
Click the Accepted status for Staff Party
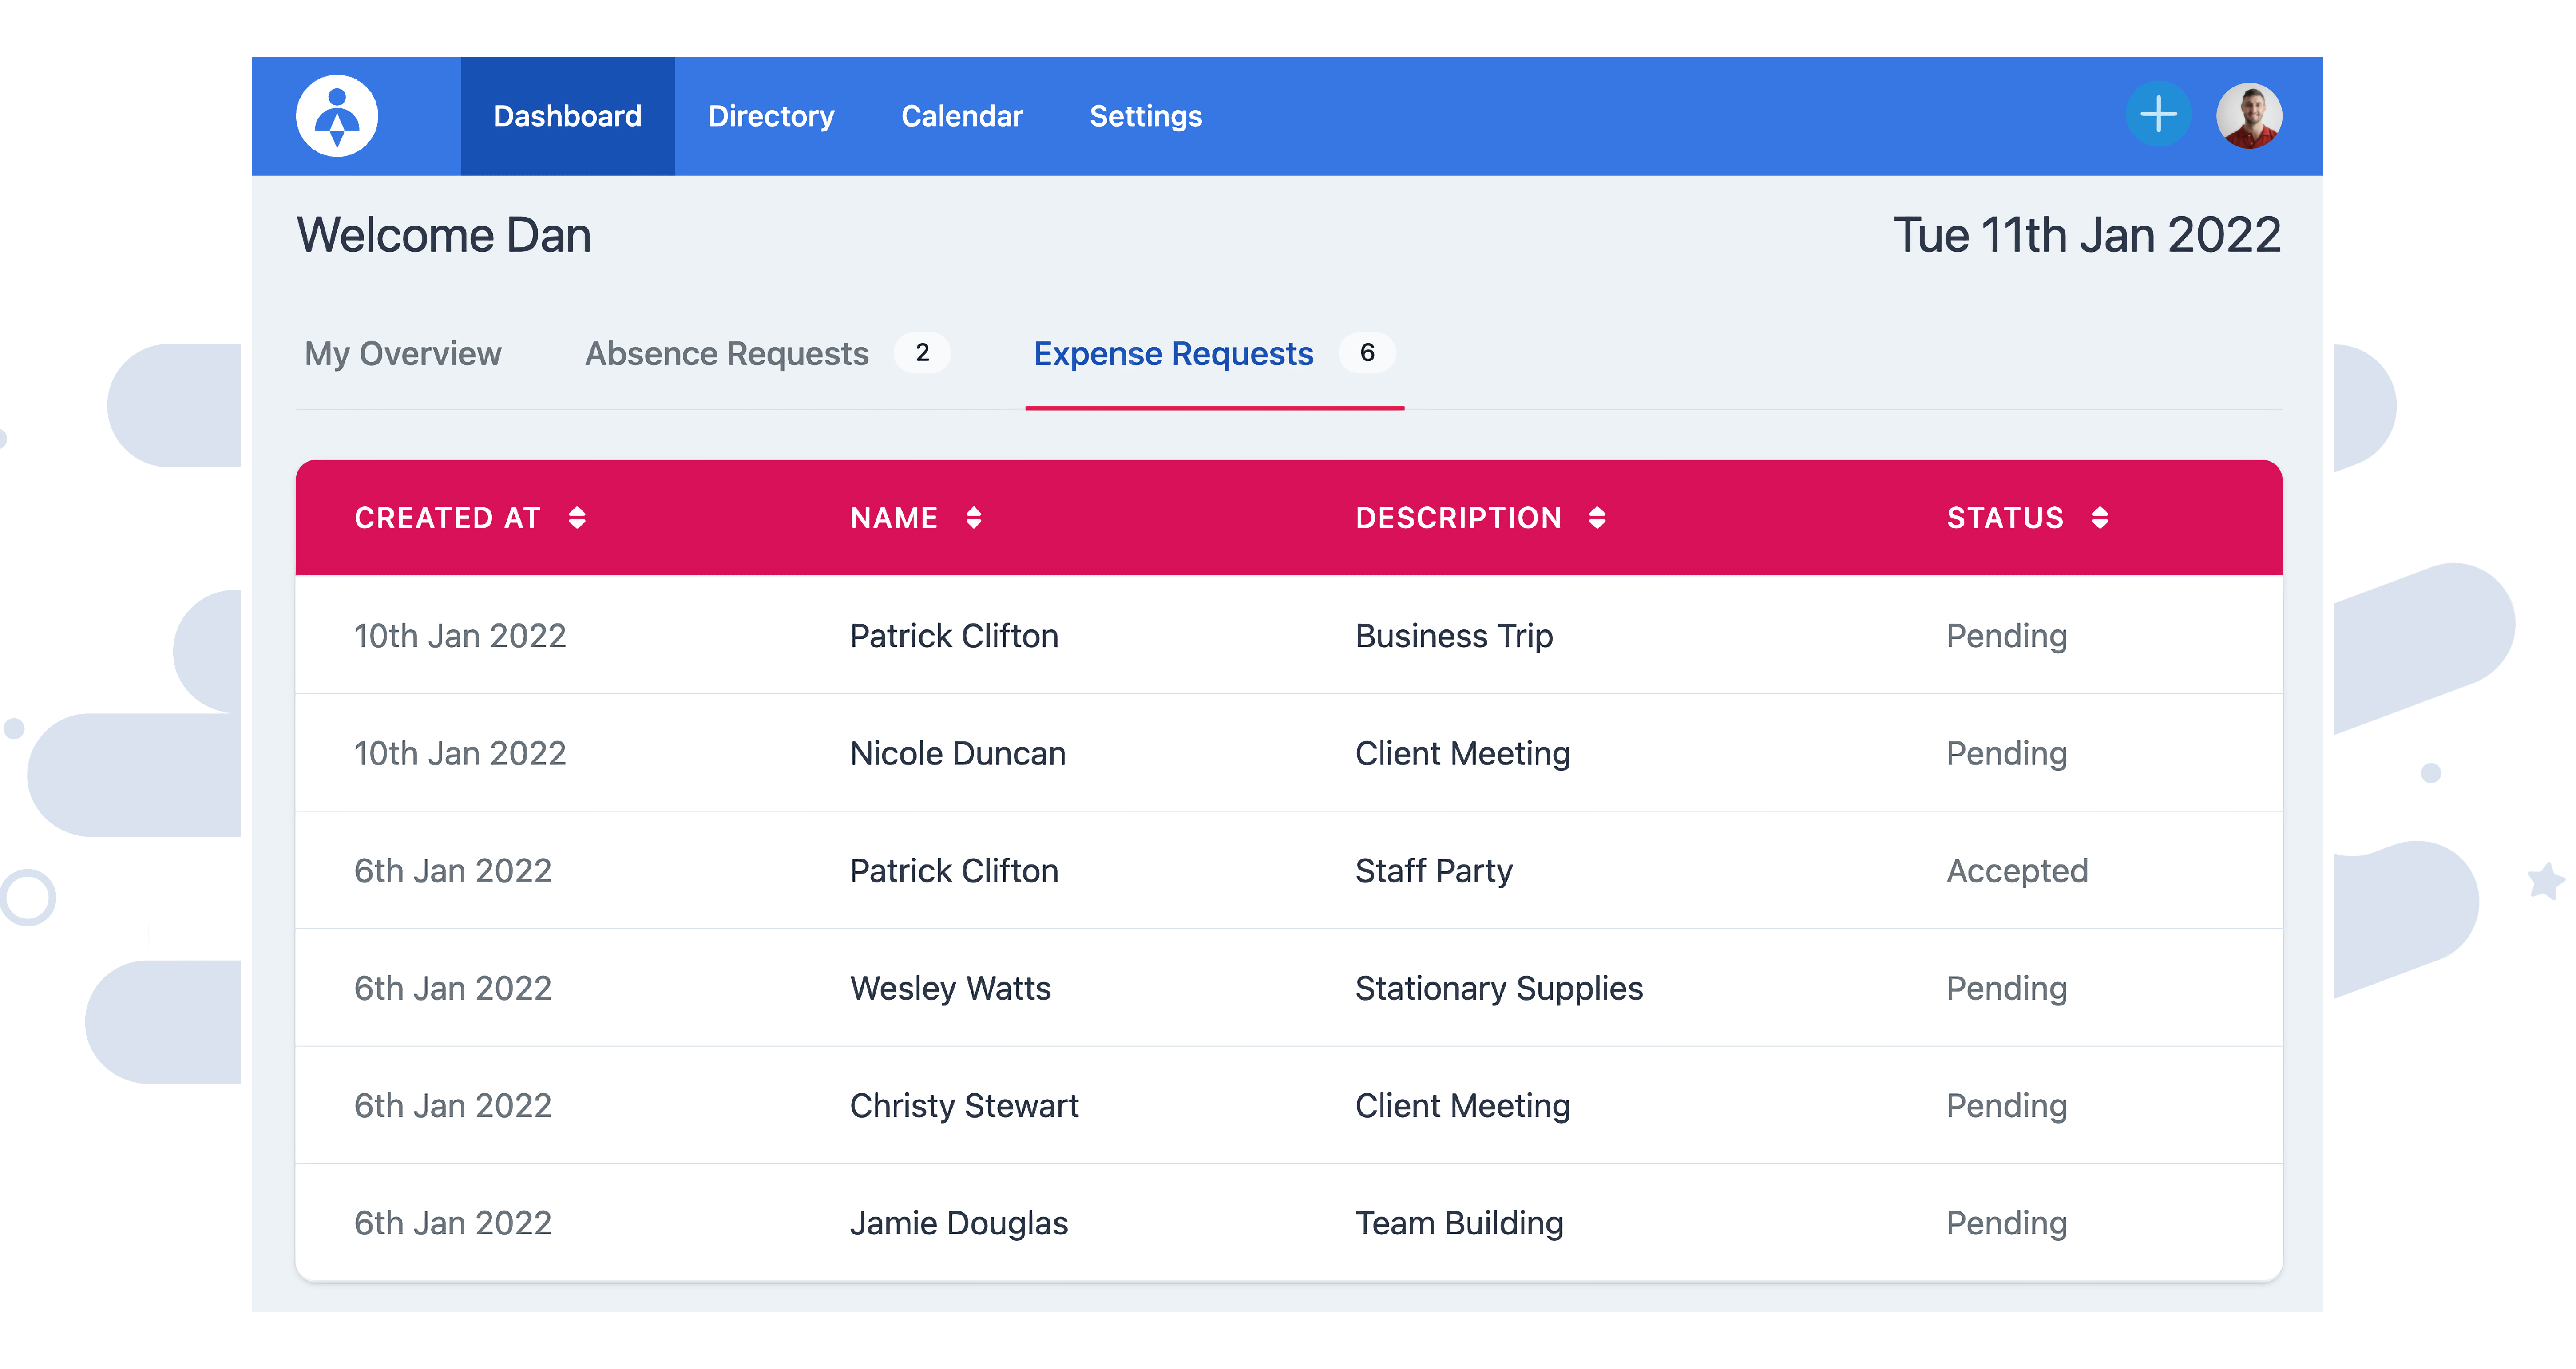(2017, 871)
